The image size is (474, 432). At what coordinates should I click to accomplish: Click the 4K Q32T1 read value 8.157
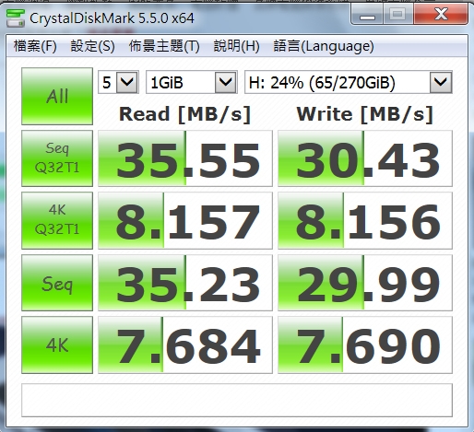pyautogui.click(x=185, y=220)
